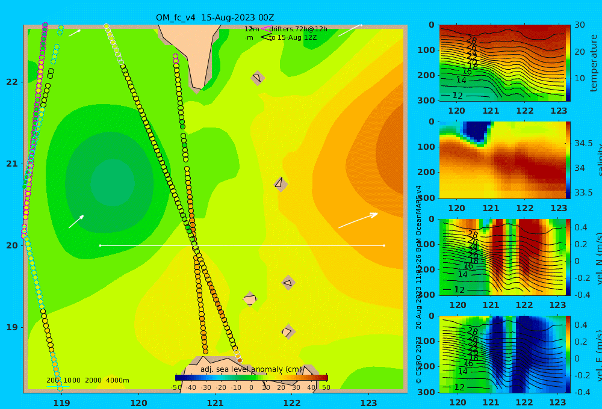Click the vertical CSIRO OceanMAPS credit text
Image resolution: width=602 pixels, height=409 pixels.
pyautogui.click(x=419, y=284)
